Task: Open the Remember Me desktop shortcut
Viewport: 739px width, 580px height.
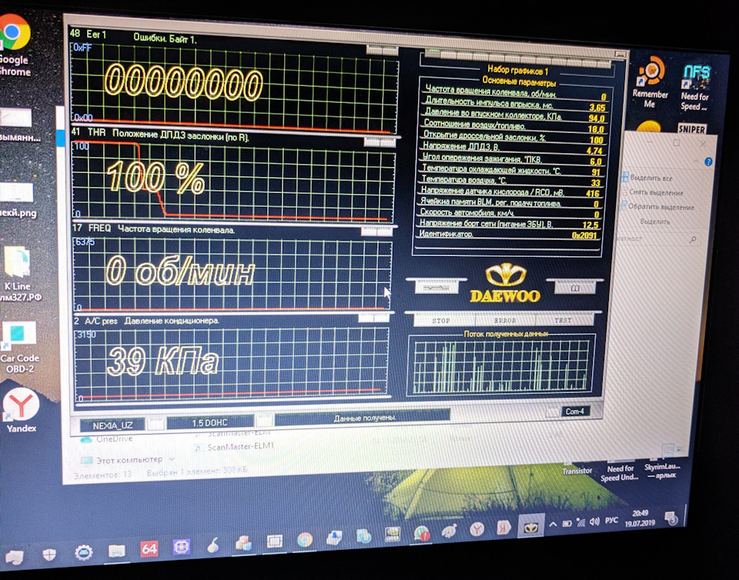Action: click(650, 83)
